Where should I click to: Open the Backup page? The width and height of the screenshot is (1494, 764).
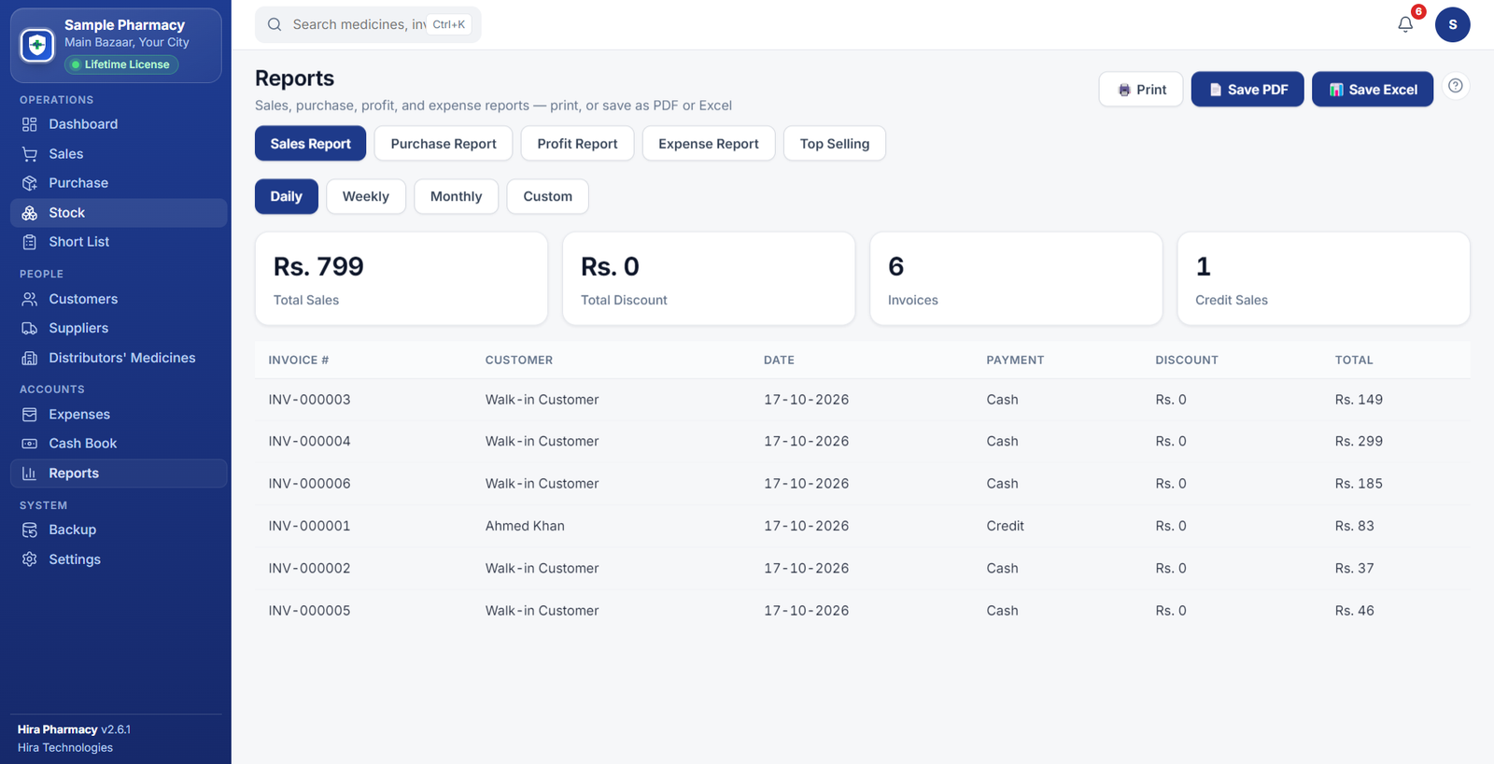click(x=119, y=530)
